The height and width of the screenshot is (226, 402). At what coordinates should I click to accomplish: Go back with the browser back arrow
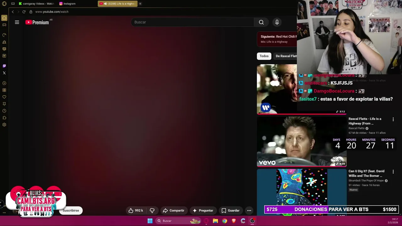(13, 12)
